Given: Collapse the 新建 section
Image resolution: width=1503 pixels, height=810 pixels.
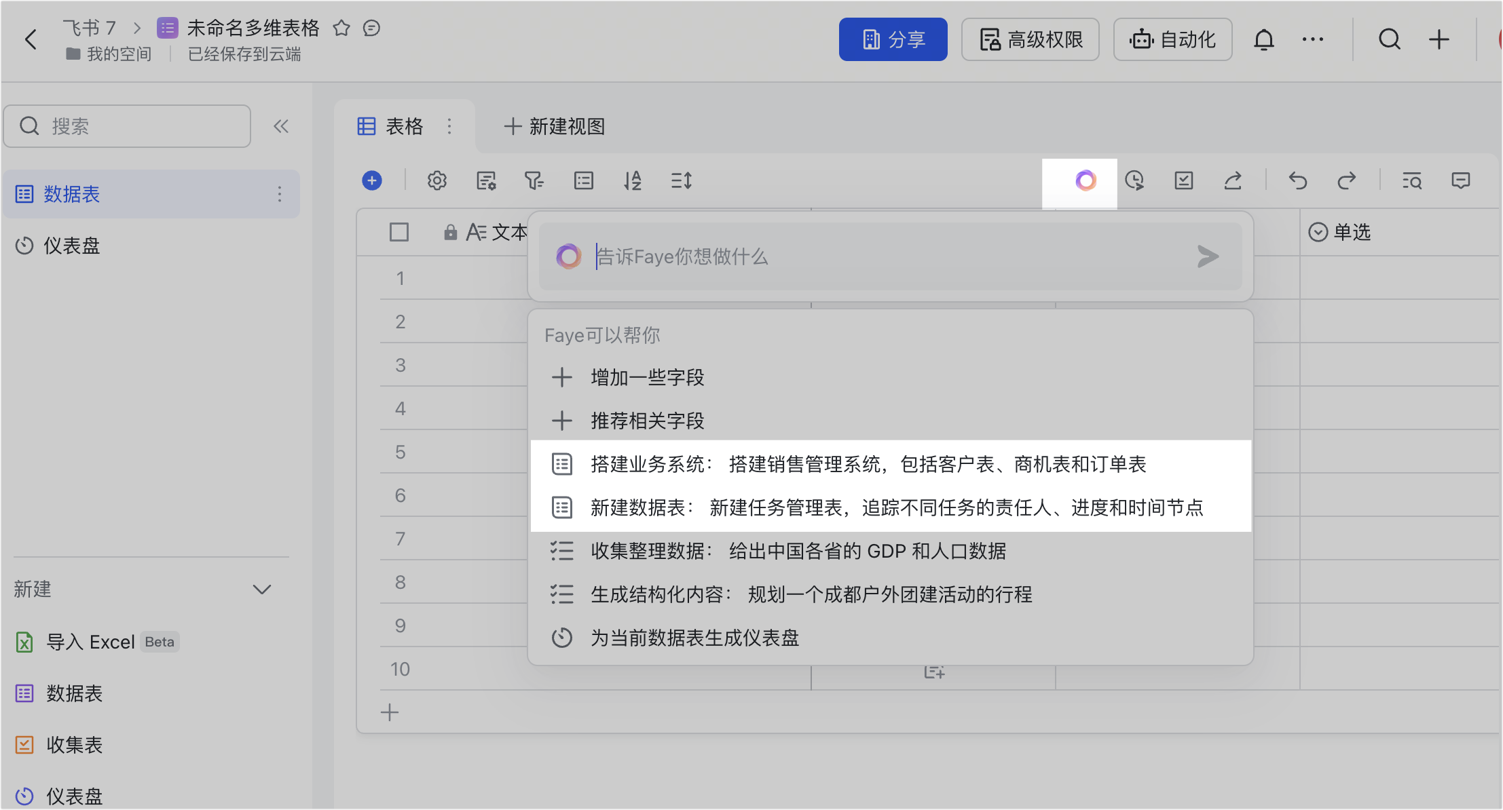Looking at the screenshot, I should point(262,590).
